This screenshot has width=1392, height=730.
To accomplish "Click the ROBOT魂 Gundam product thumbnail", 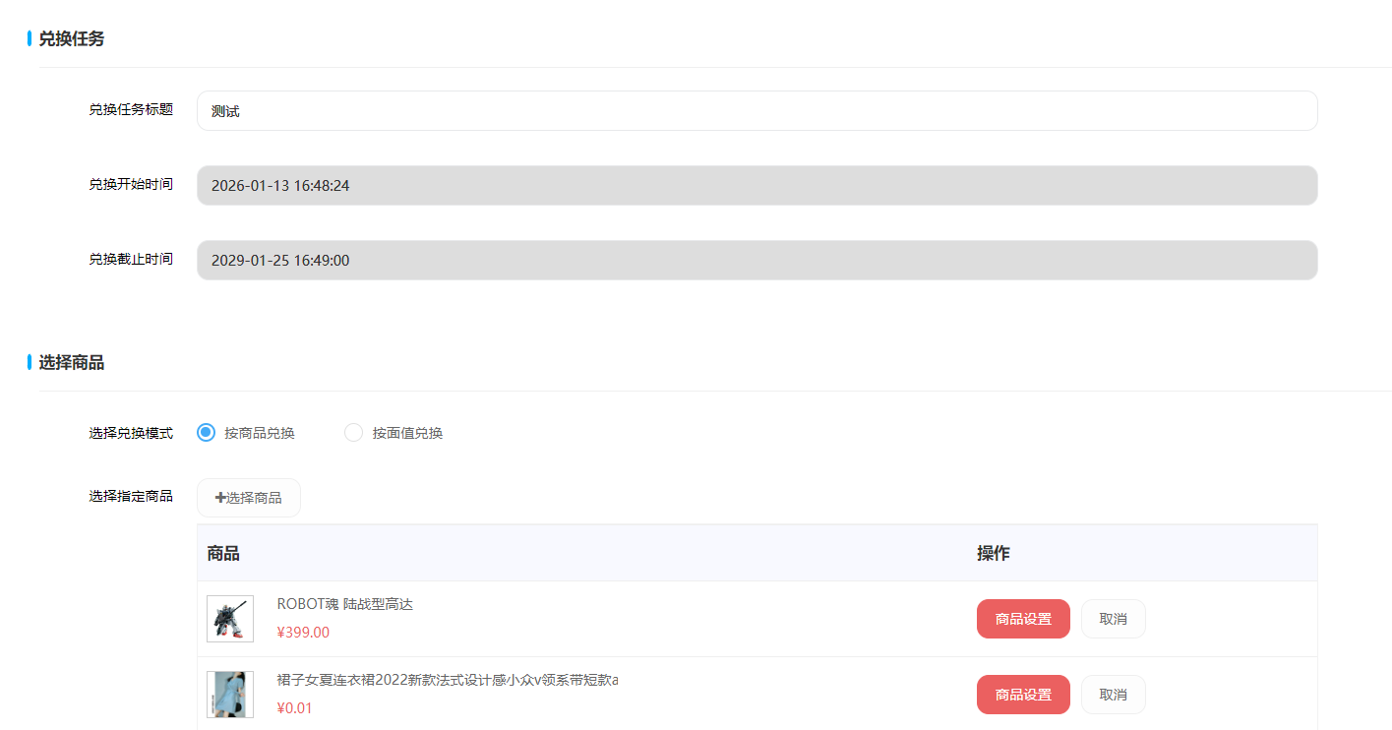I will (229, 618).
